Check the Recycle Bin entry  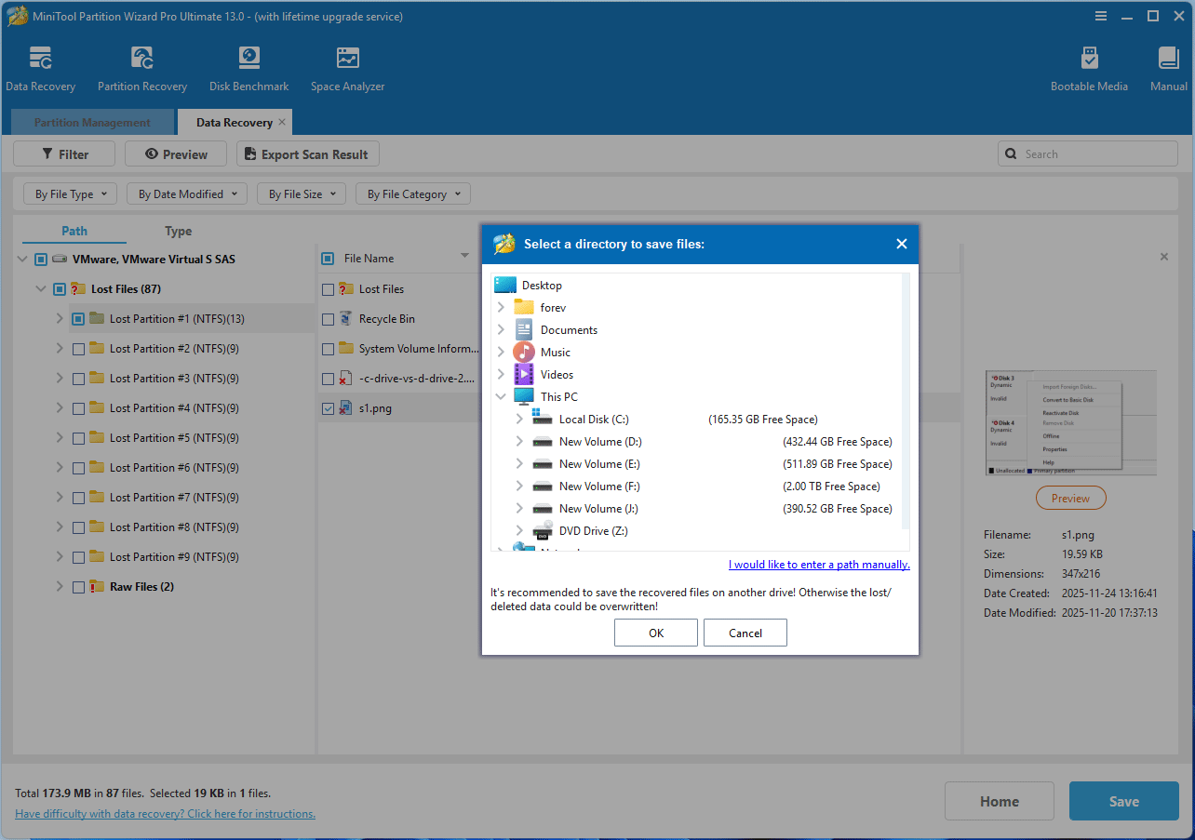[328, 318]
